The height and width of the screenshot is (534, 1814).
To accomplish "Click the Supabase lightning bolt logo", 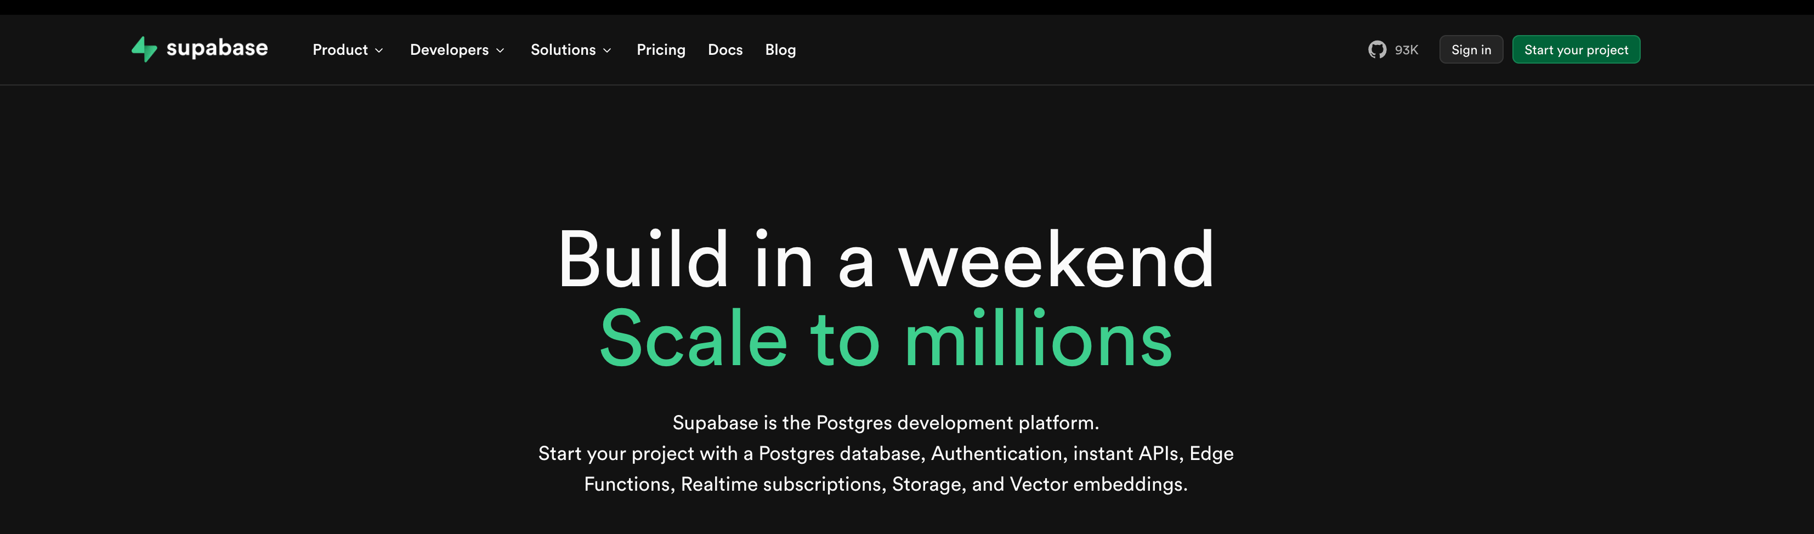I will point(145,49).
